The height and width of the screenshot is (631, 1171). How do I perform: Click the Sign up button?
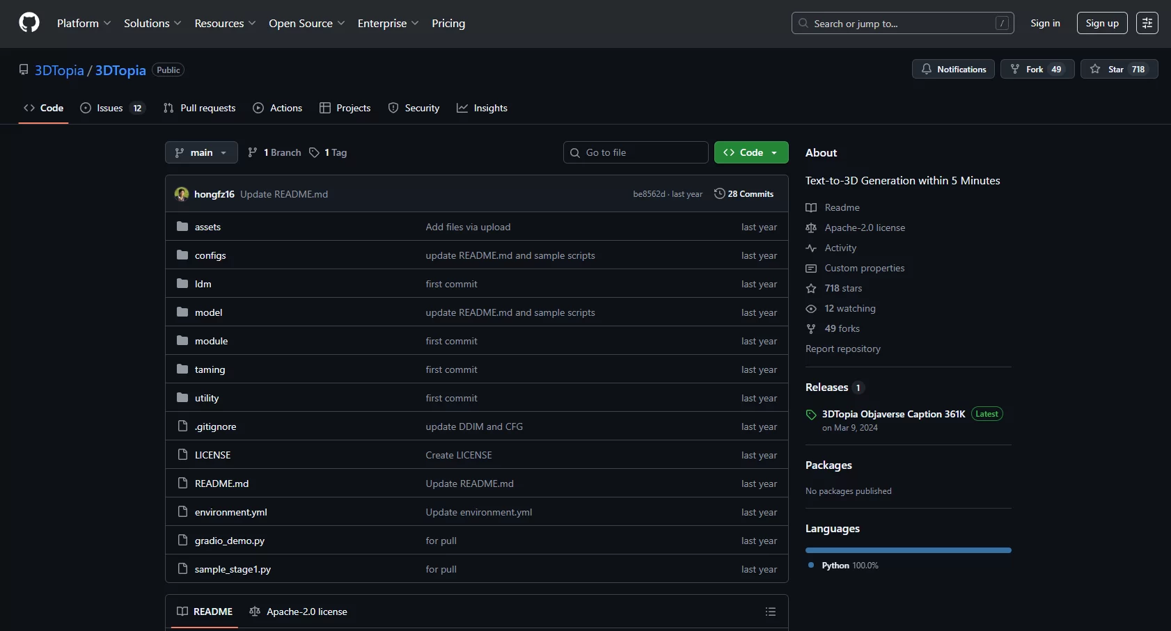(1101, 23)
